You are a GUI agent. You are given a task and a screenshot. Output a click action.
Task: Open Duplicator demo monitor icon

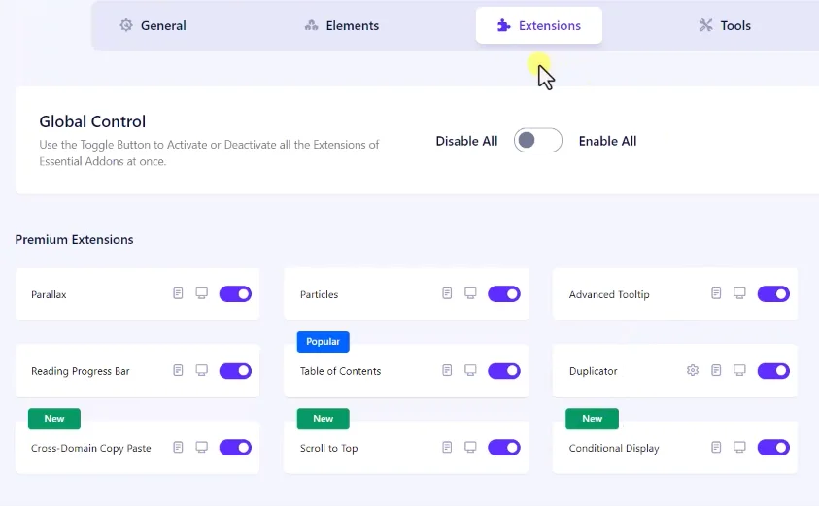pyautogui.click(x=739, y=370)
